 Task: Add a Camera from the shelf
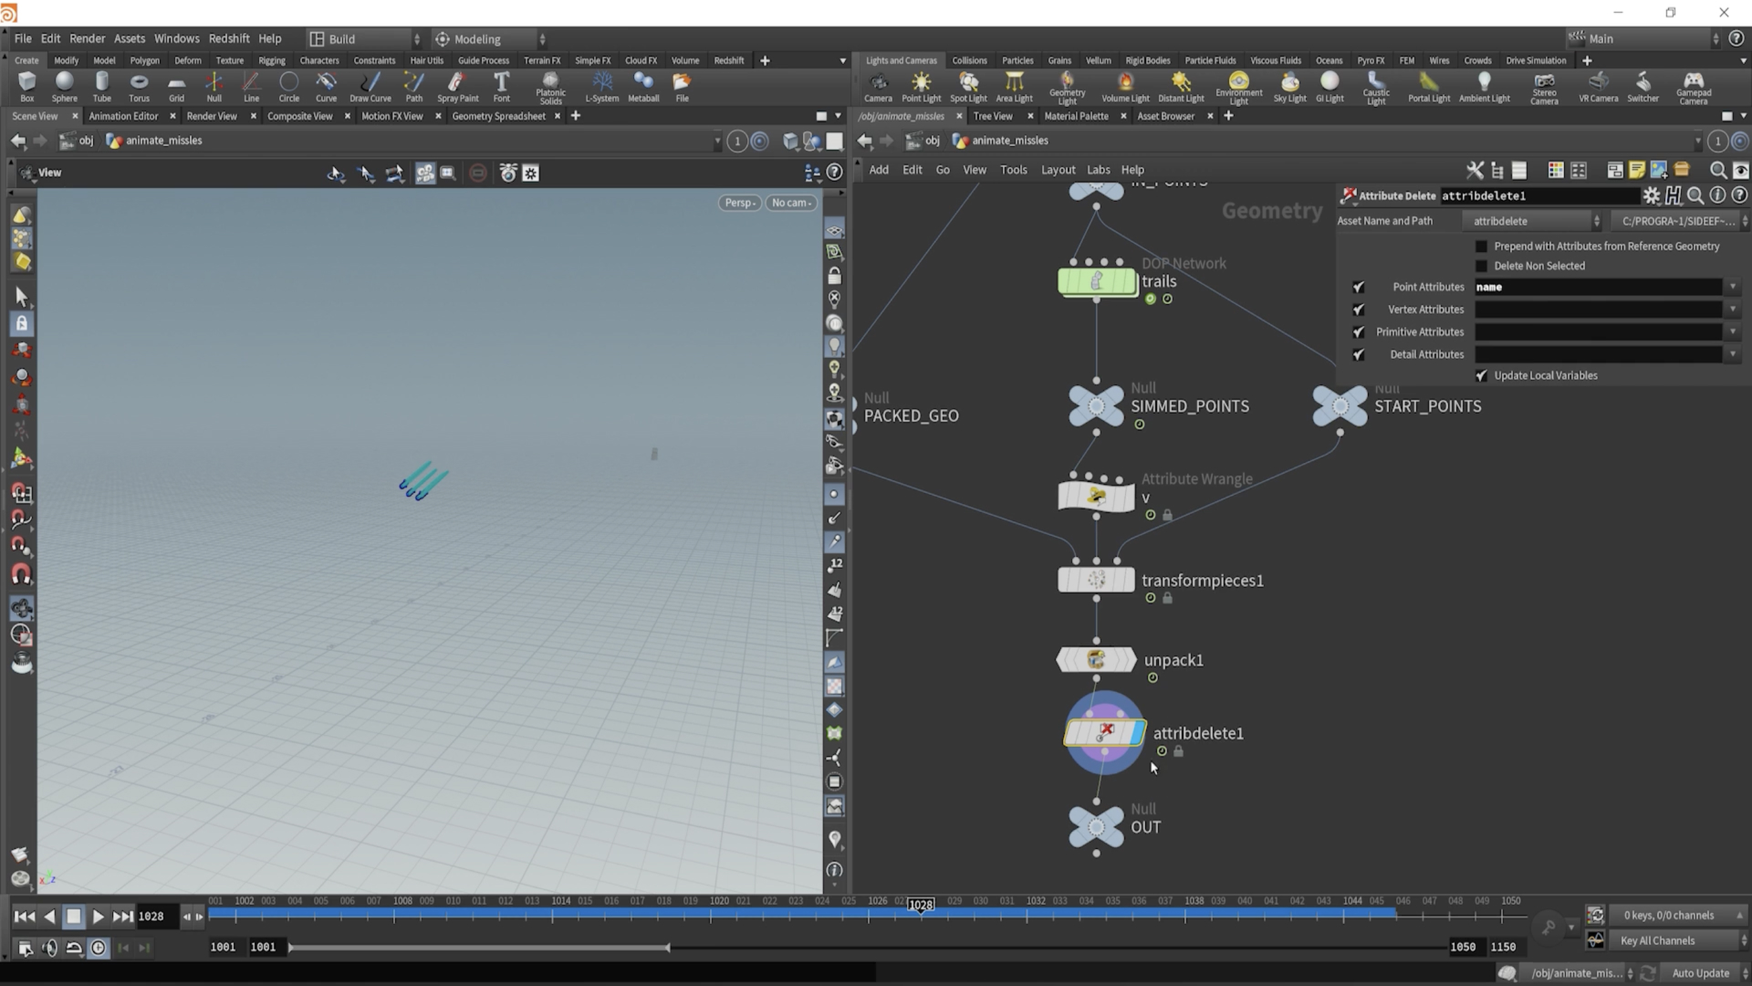(x=878, y=87)
